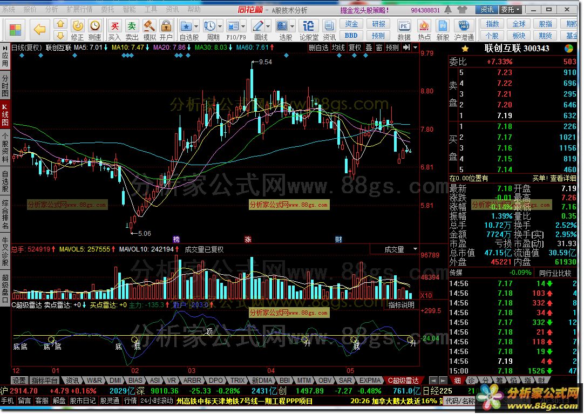The width and height of the screenshot is (584, 414).
Task: Open the 委托 dropdown in title bar
Action: coord(510,10)
